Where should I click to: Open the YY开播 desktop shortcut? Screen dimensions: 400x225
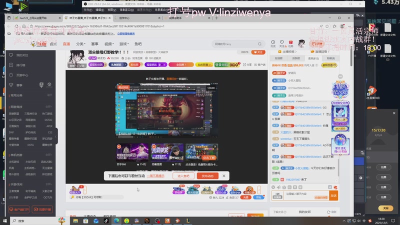pos(372,50)
